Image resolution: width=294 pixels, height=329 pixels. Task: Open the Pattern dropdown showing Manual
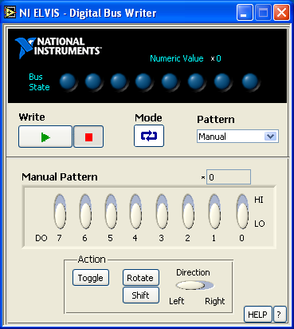coord(237,137)
